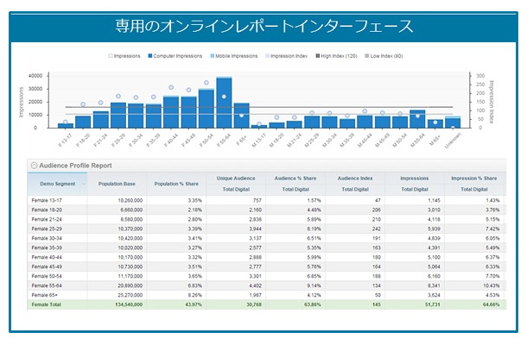Image resolution: width=527 pixels, height=345 pixels.
Task: Open the Demo Segment column dropdown arrow
Action: pyautogui.click(x=83, y=184)
